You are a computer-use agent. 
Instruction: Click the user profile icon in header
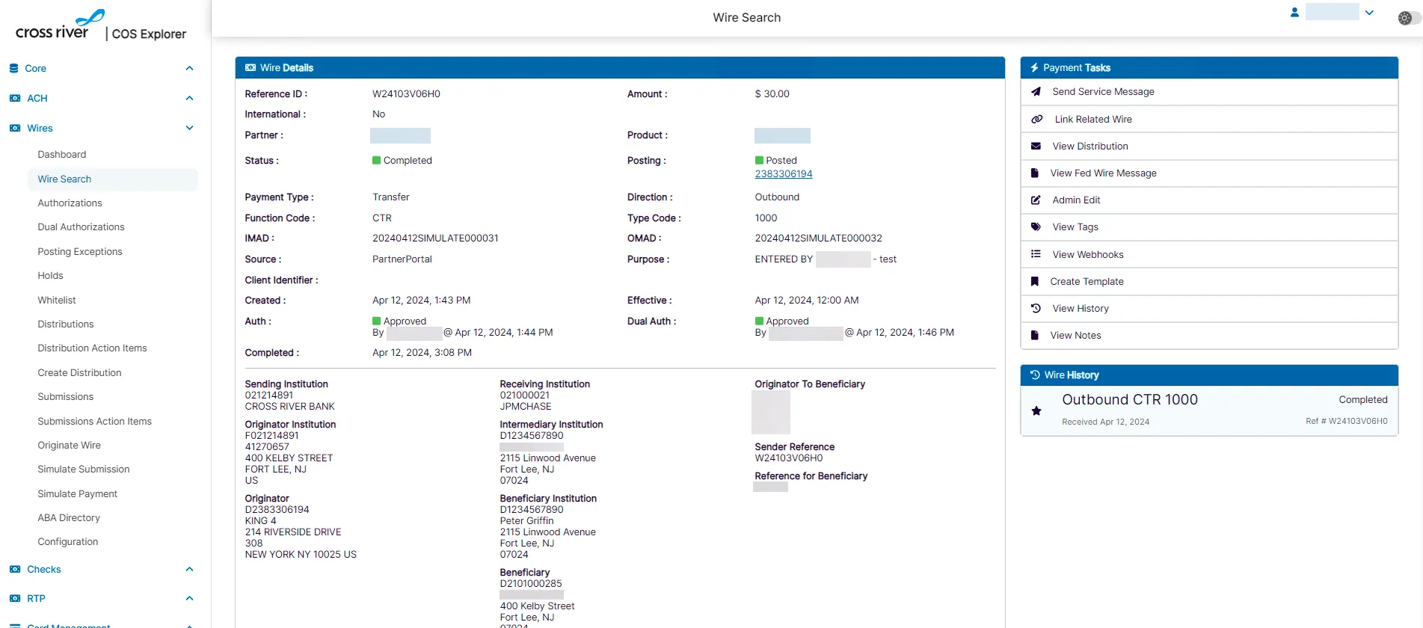coord(1294,12)
